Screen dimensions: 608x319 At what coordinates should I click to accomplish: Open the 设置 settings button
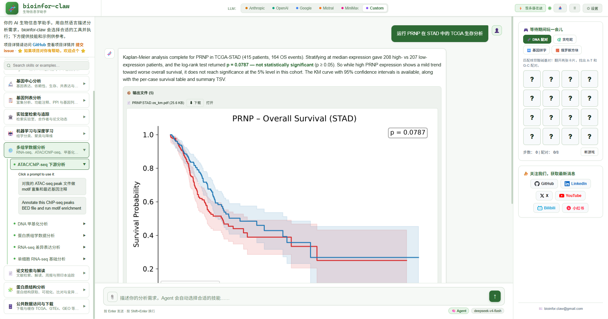[592, 8]
